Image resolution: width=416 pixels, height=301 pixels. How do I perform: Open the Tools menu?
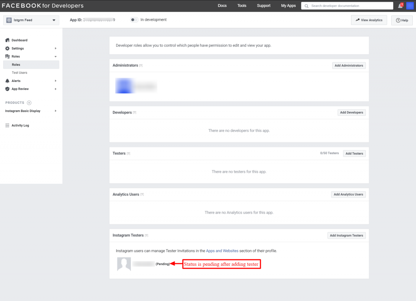242,6
